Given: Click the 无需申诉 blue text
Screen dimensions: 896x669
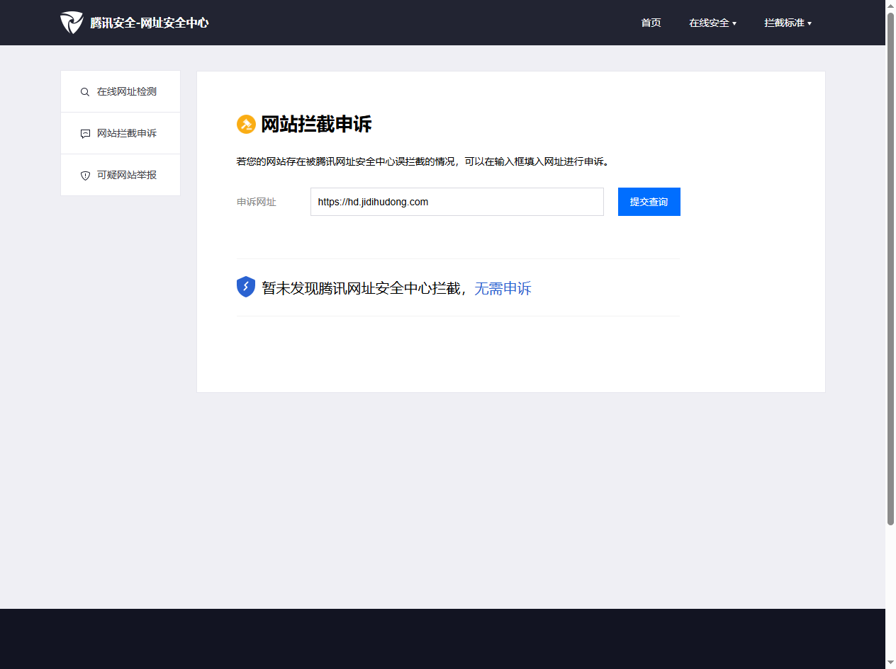Looking at the screenshot, I should [503, 288].
